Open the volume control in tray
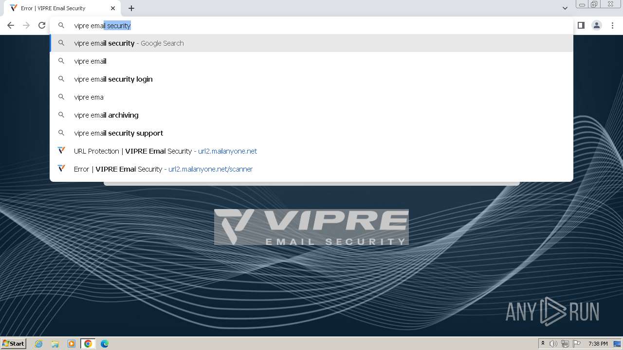 tap(553, 344)
